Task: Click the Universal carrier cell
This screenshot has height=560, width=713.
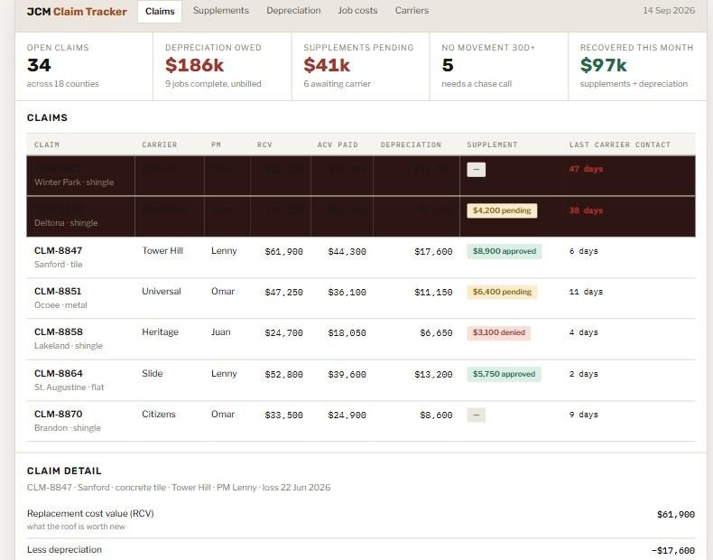Action: (162, 291)
